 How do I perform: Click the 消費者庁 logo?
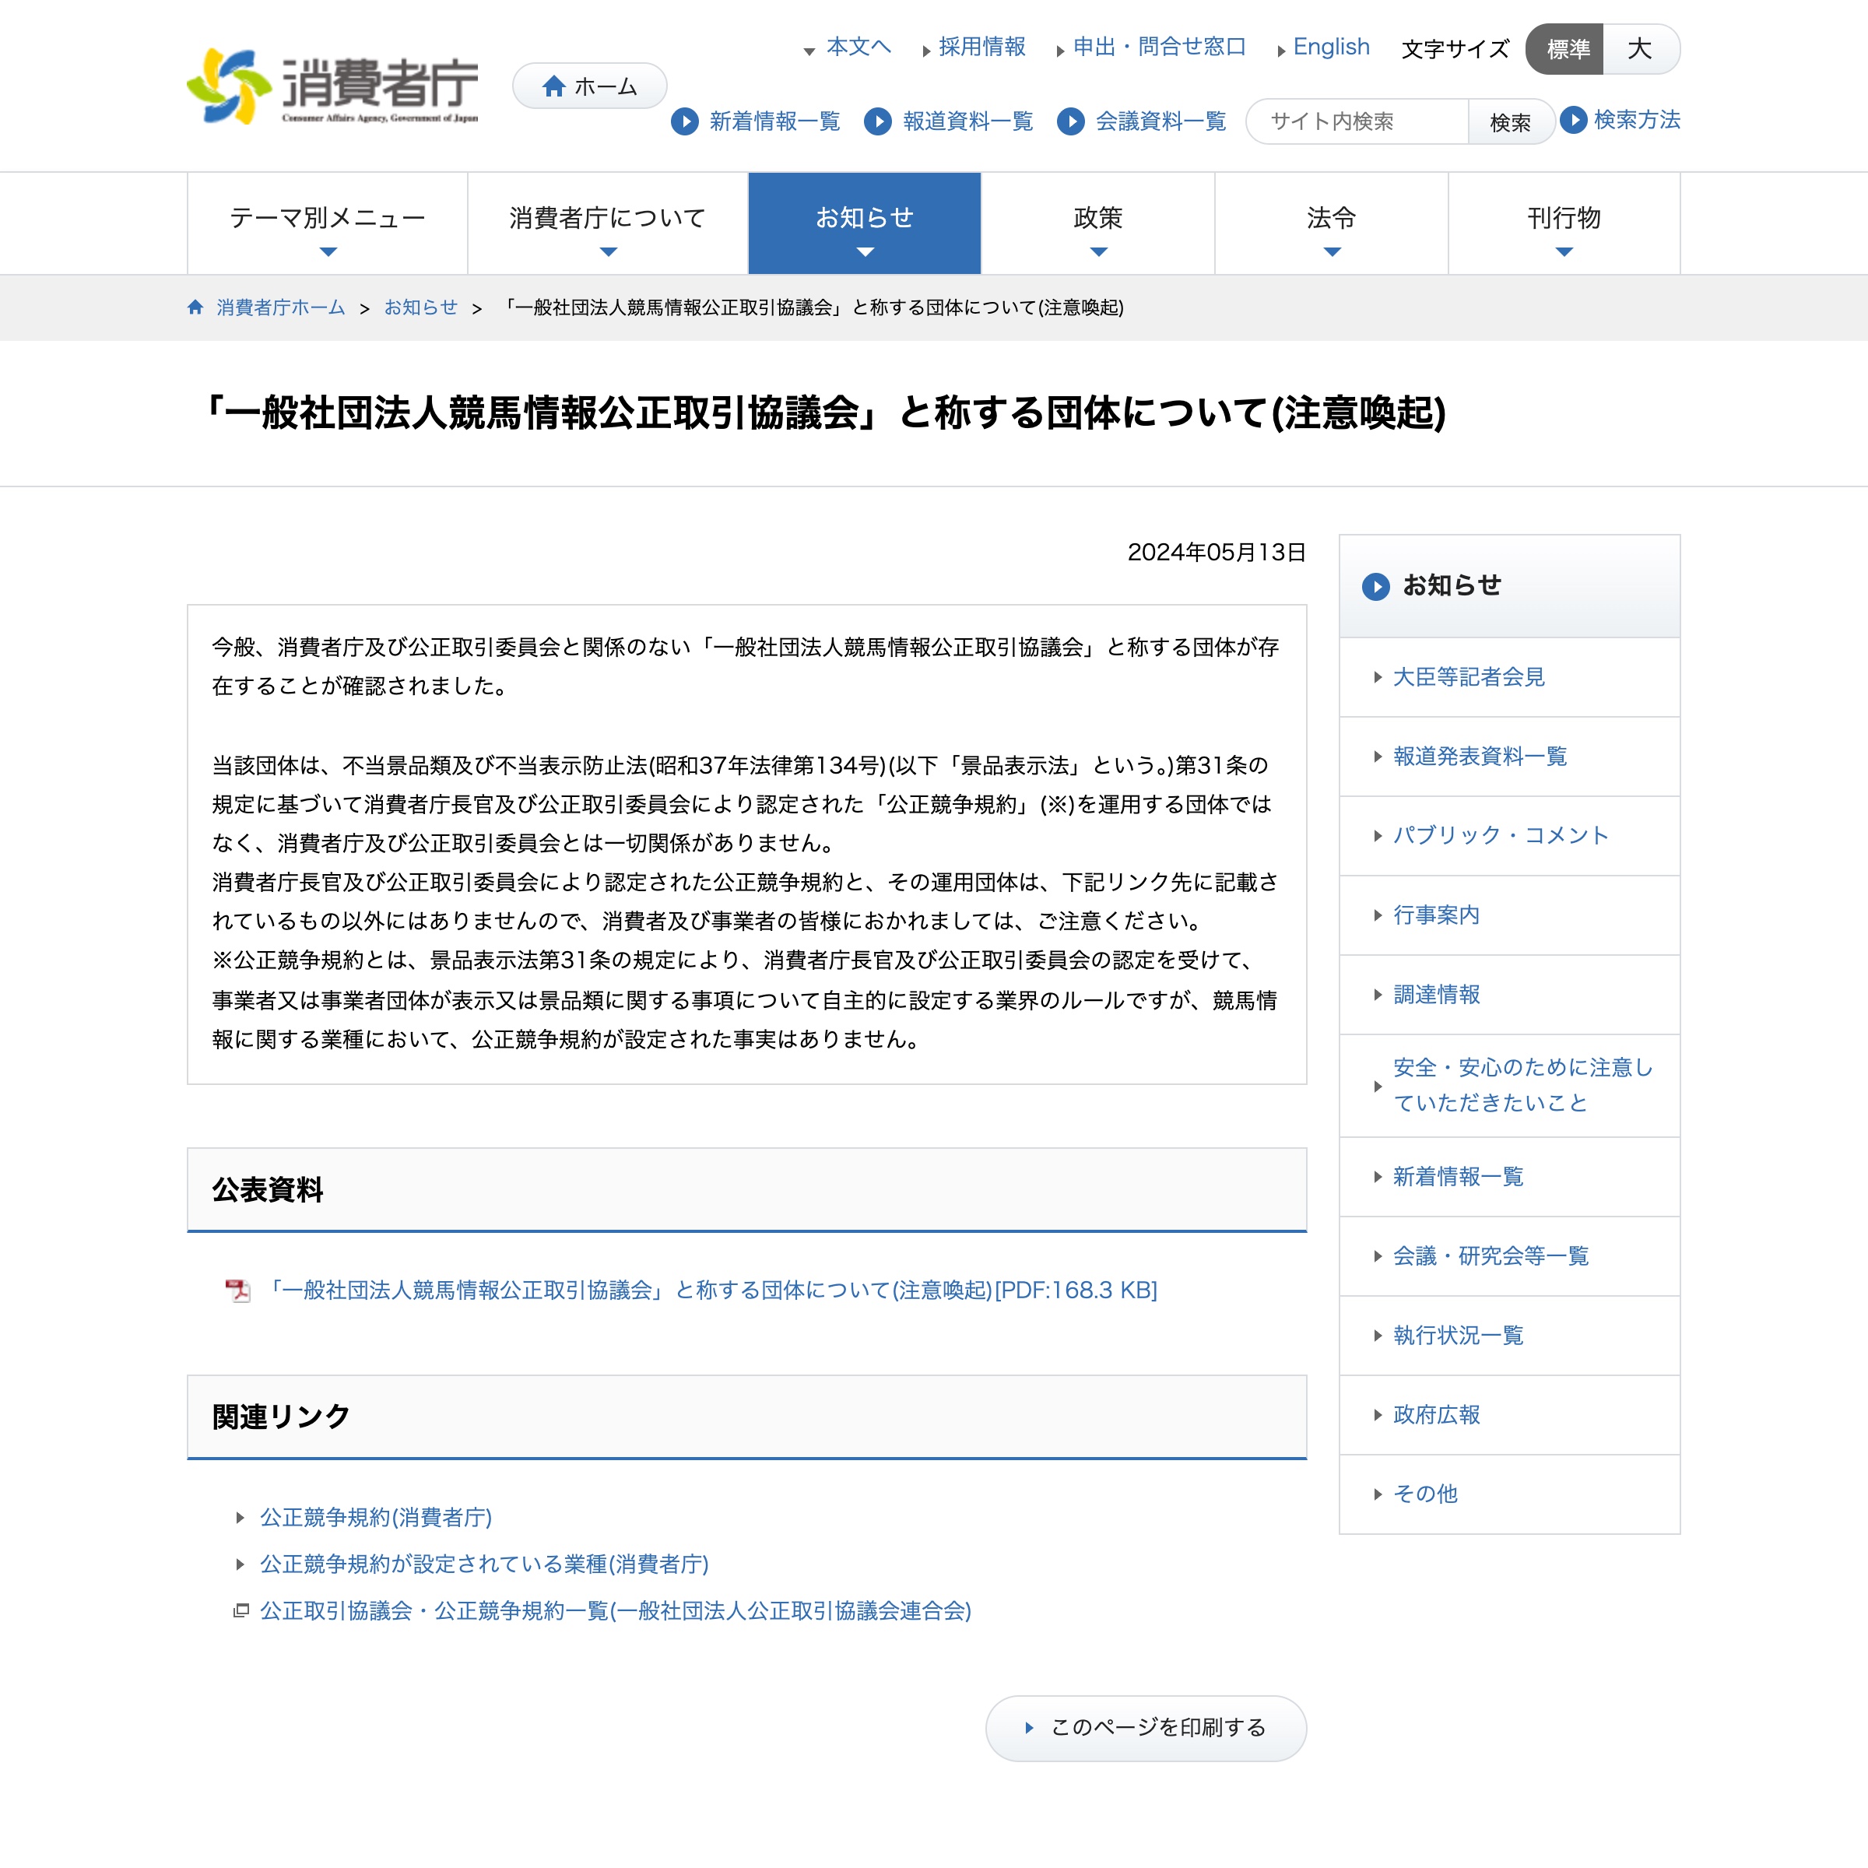[x=332, y=87]
